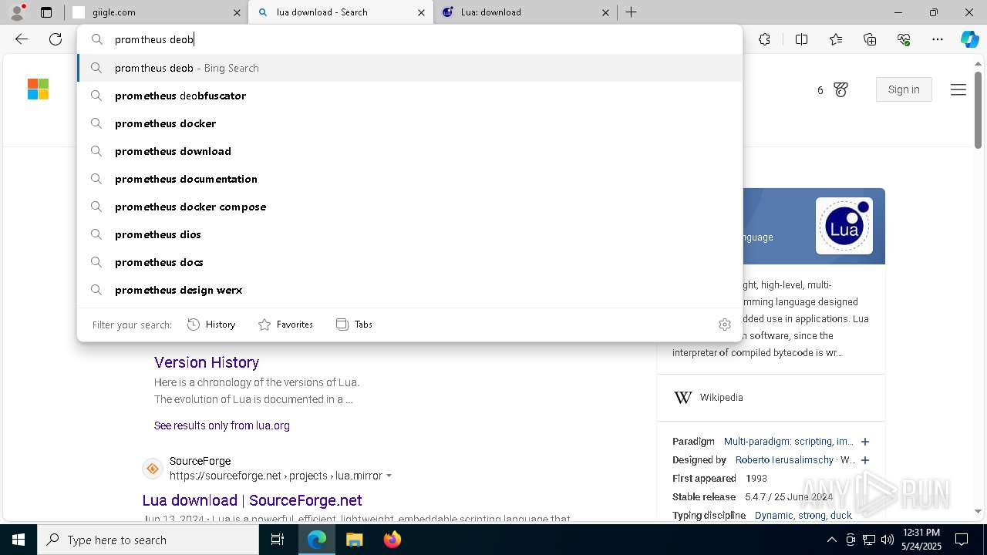The height and width of the screenshot is (555, 987).
Task: Open the Collections icon in toolbar
Action: pyautogui.click(x=870, y=39)
